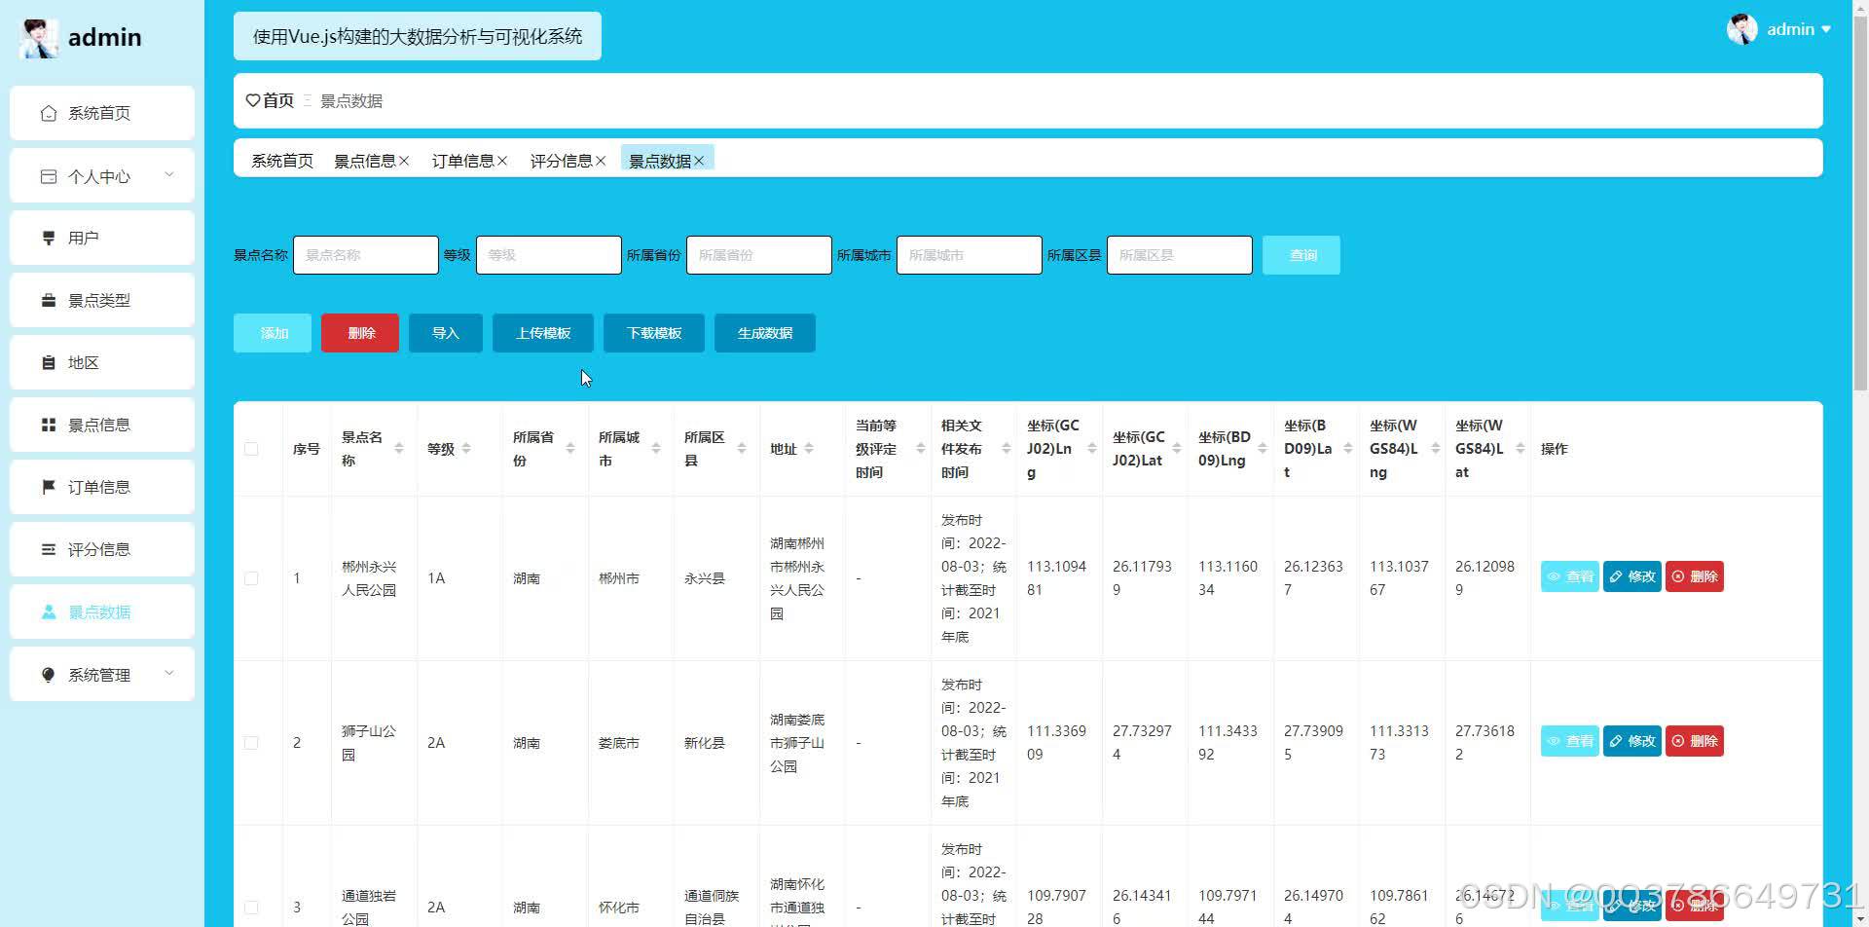Click the 上传模板 button
The height and width of the screenshot is (927, 1869).
(x=543, y=333)
